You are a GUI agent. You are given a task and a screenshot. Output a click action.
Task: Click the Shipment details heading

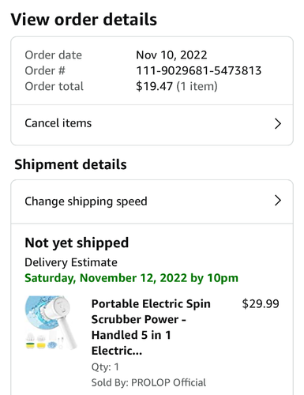tap(70, 164)
